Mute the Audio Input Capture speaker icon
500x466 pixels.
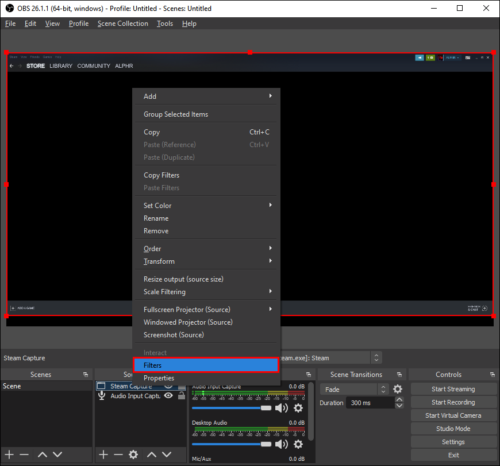coord(281,408)
